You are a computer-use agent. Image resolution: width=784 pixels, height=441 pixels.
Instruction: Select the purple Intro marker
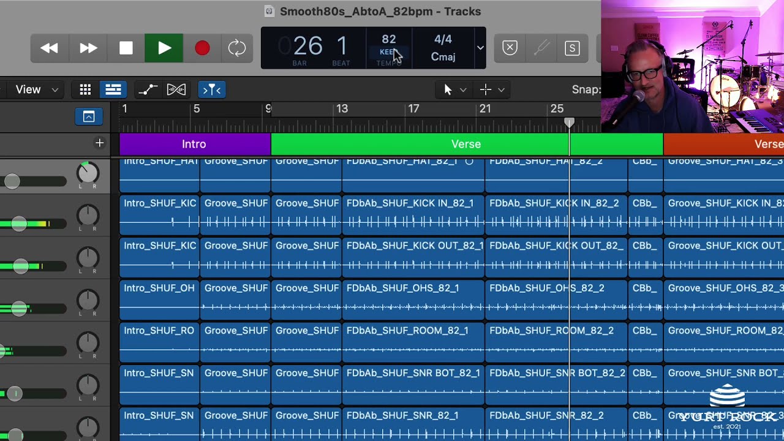pos(195,144)
